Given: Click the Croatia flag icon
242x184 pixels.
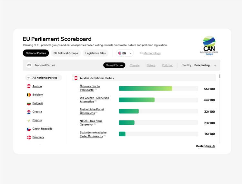Looking at the screenshot, I should pos(29,112).
